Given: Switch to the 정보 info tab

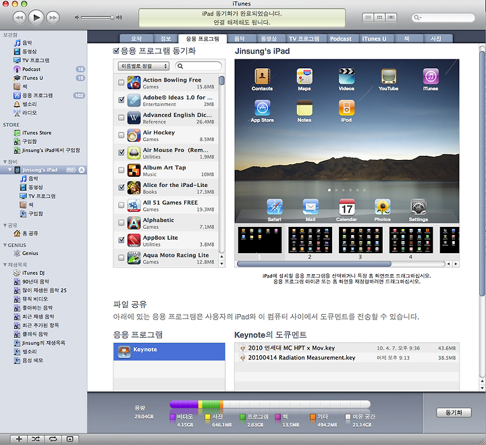Looking at the screenshot, I should click(x=166, y=38).
